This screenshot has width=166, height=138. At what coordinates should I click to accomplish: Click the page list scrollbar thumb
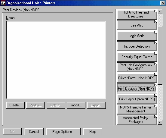point(160,55)
